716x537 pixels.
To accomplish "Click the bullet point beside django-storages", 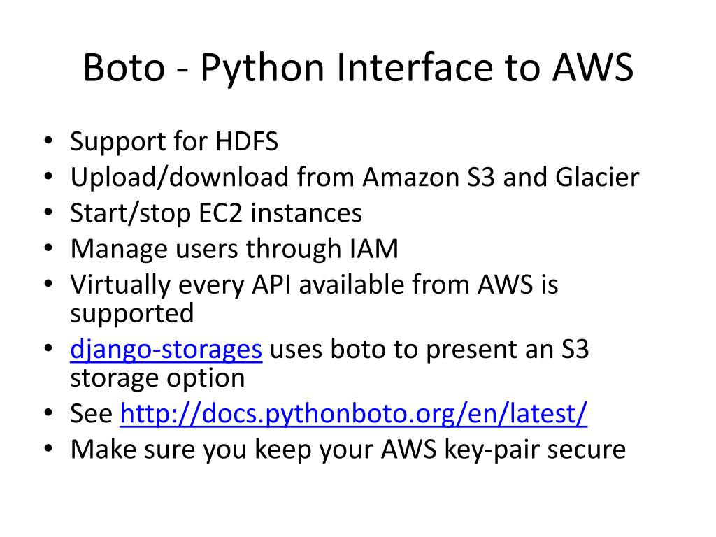I will (48, 349).
